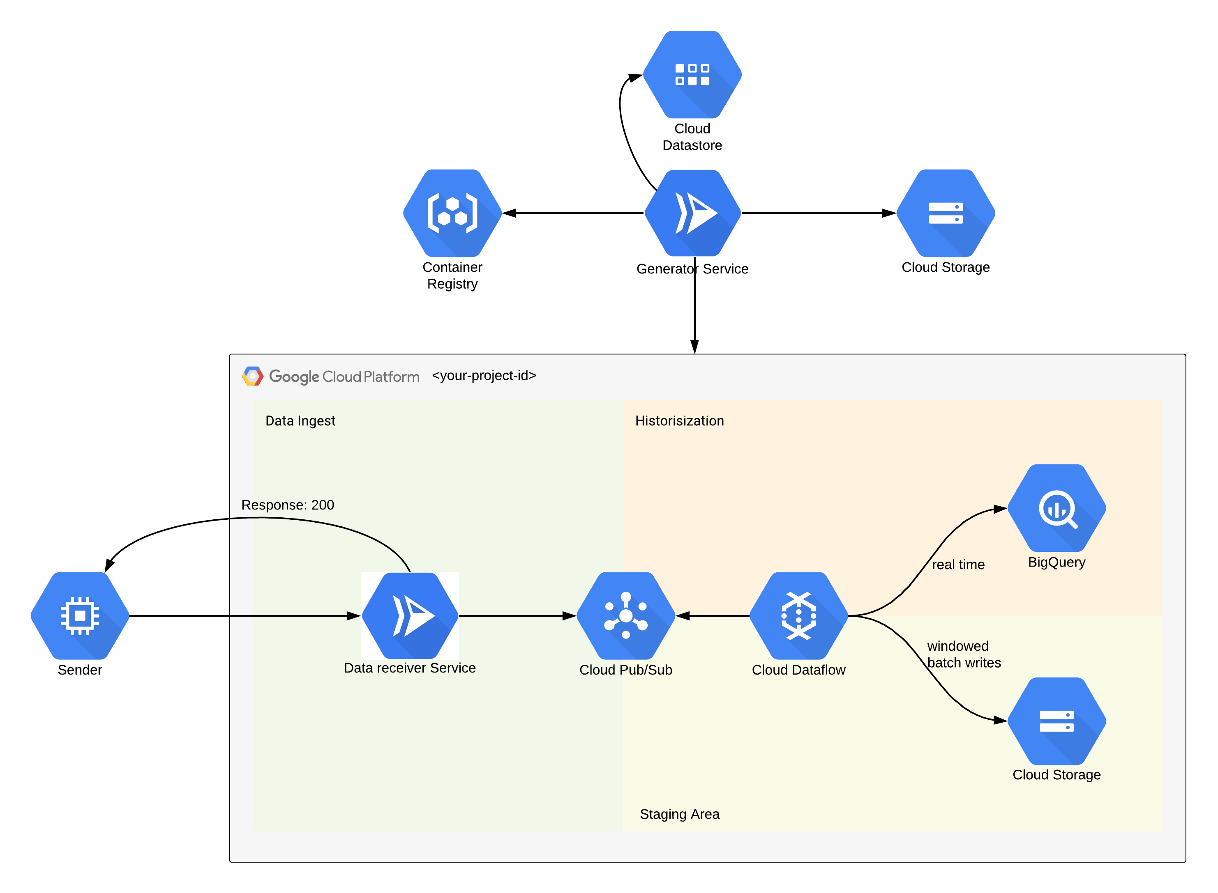
Task: Select the "real time" arrow label
Action: coord(958,565)
